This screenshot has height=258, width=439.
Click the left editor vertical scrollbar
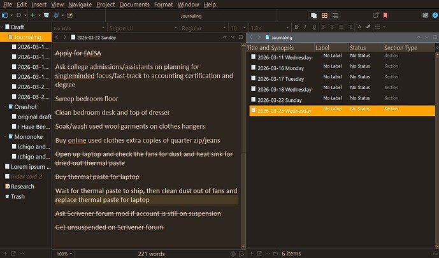pos(243,145)
